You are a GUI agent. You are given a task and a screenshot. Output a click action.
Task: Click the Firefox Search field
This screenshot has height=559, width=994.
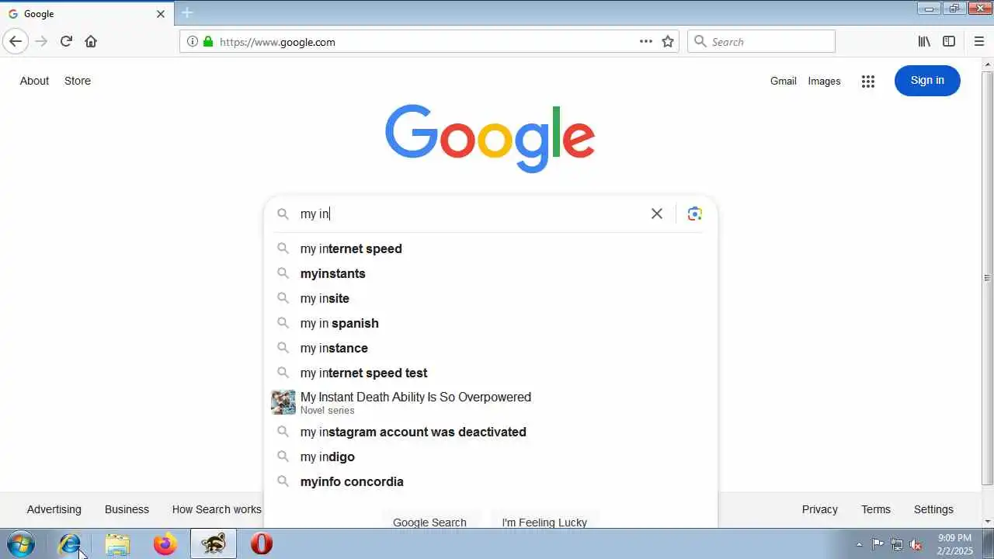761,42
